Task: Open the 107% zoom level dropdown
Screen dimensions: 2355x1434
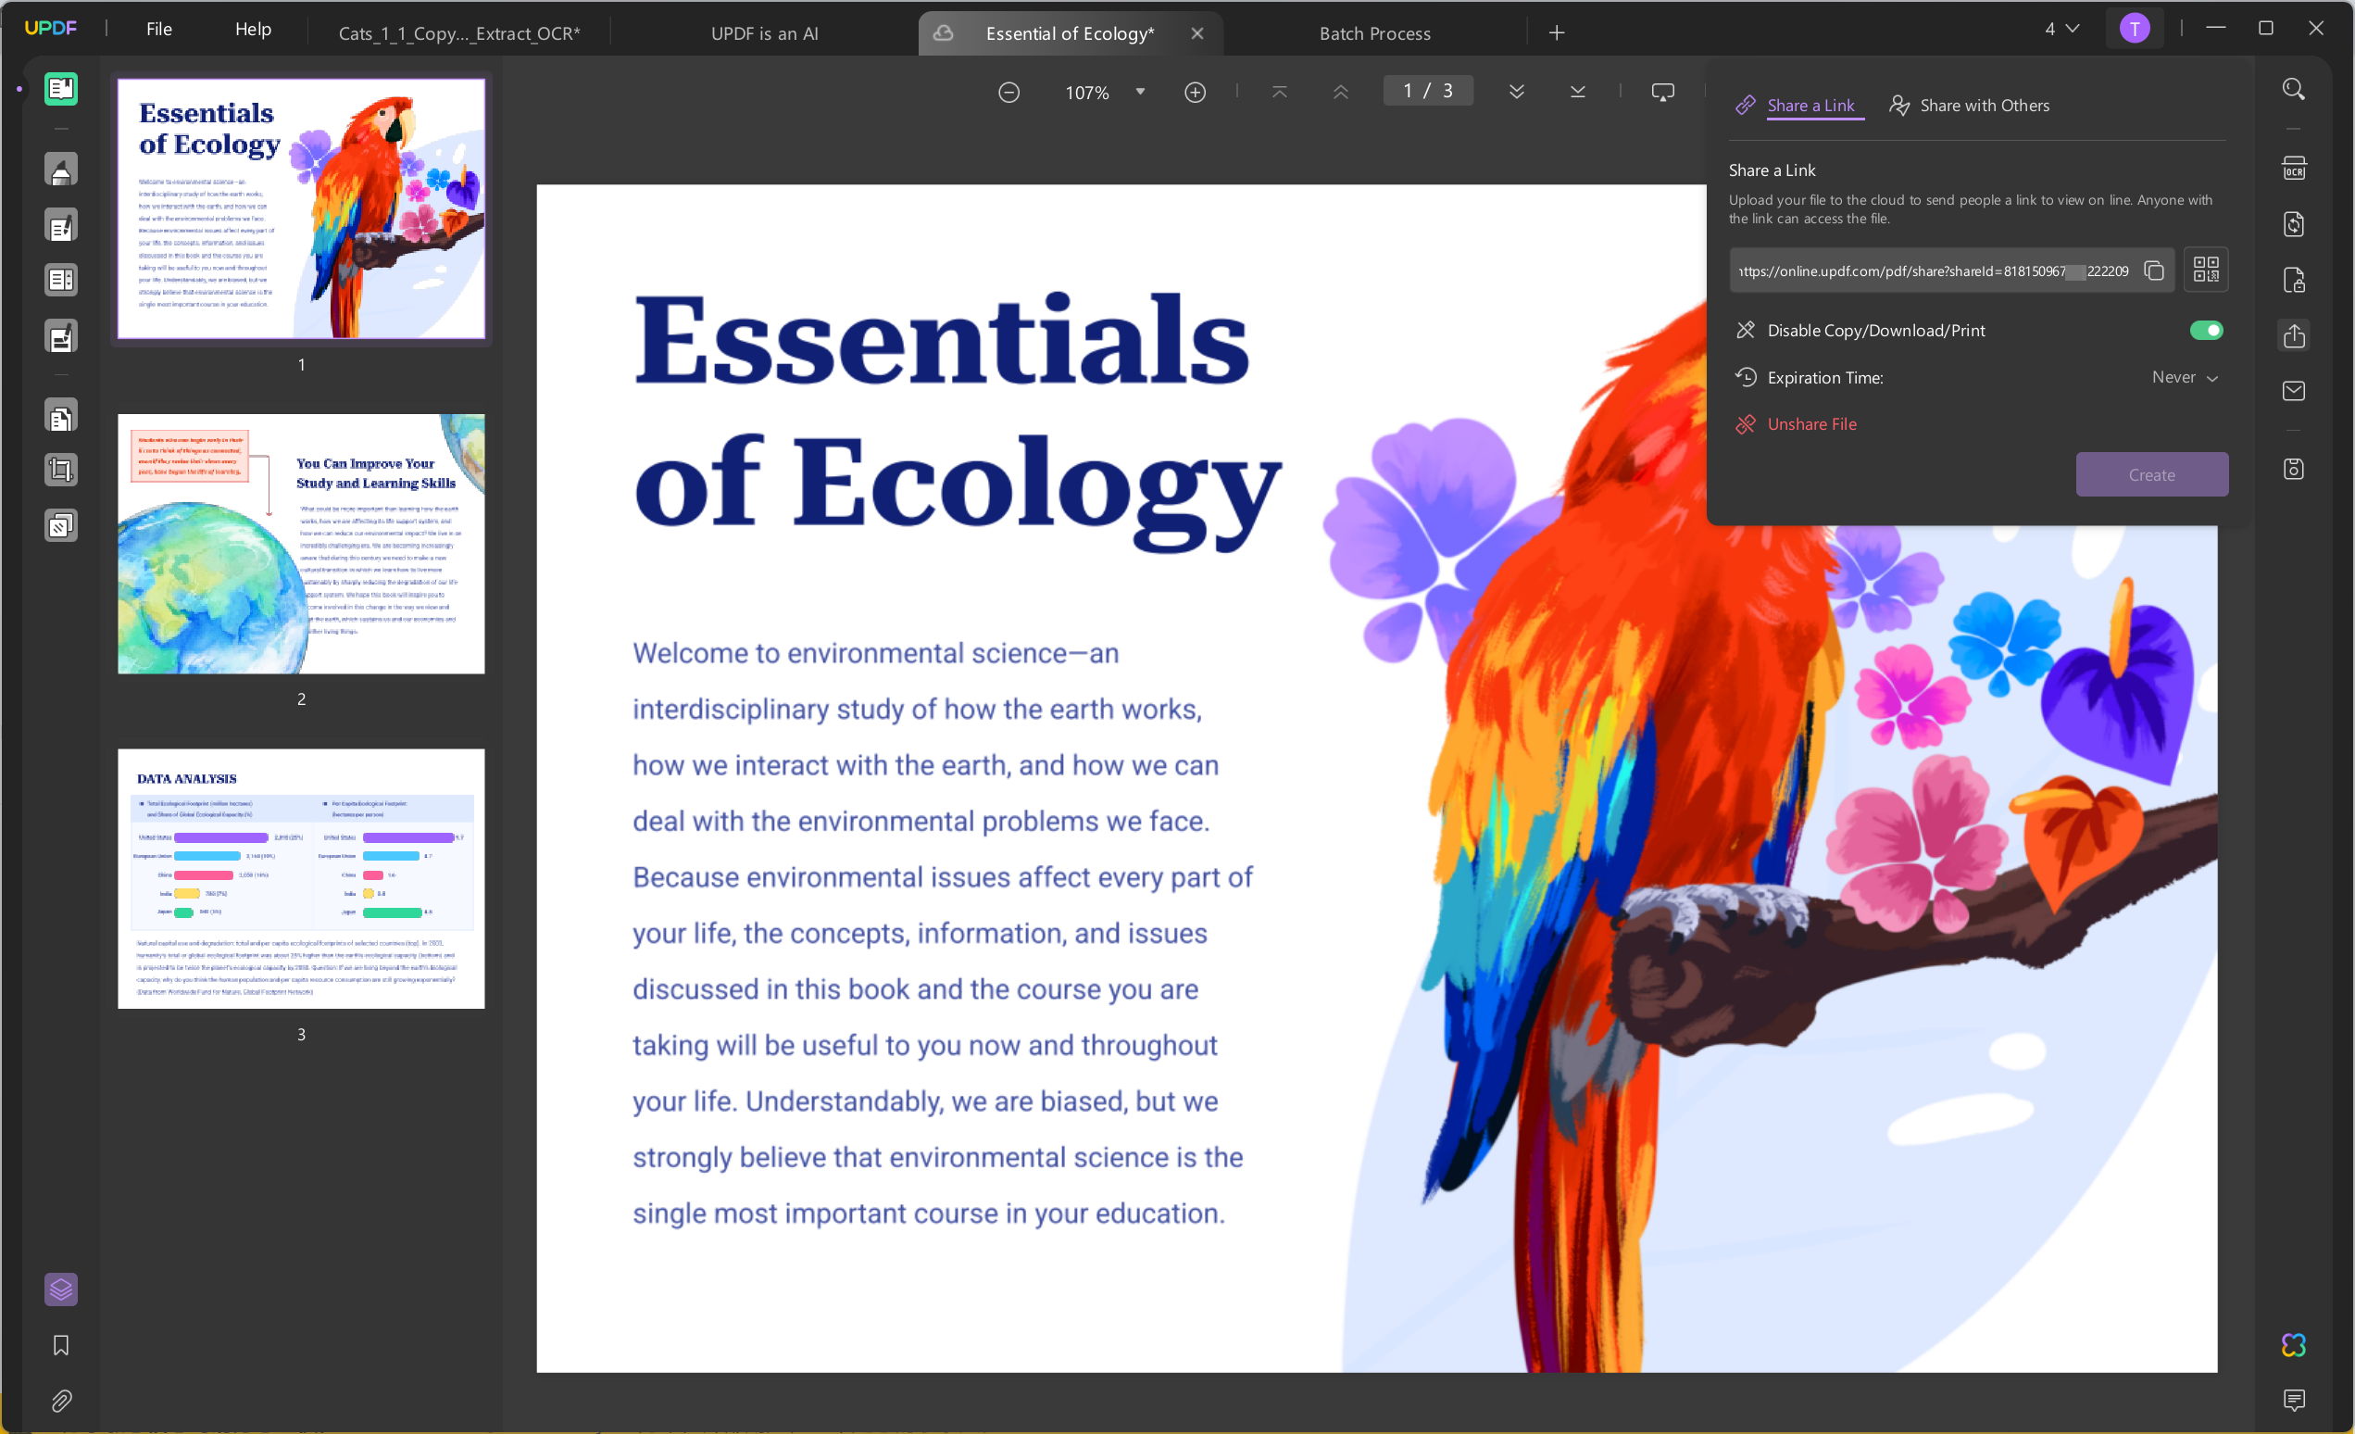Action: (x=1139, y=93)
